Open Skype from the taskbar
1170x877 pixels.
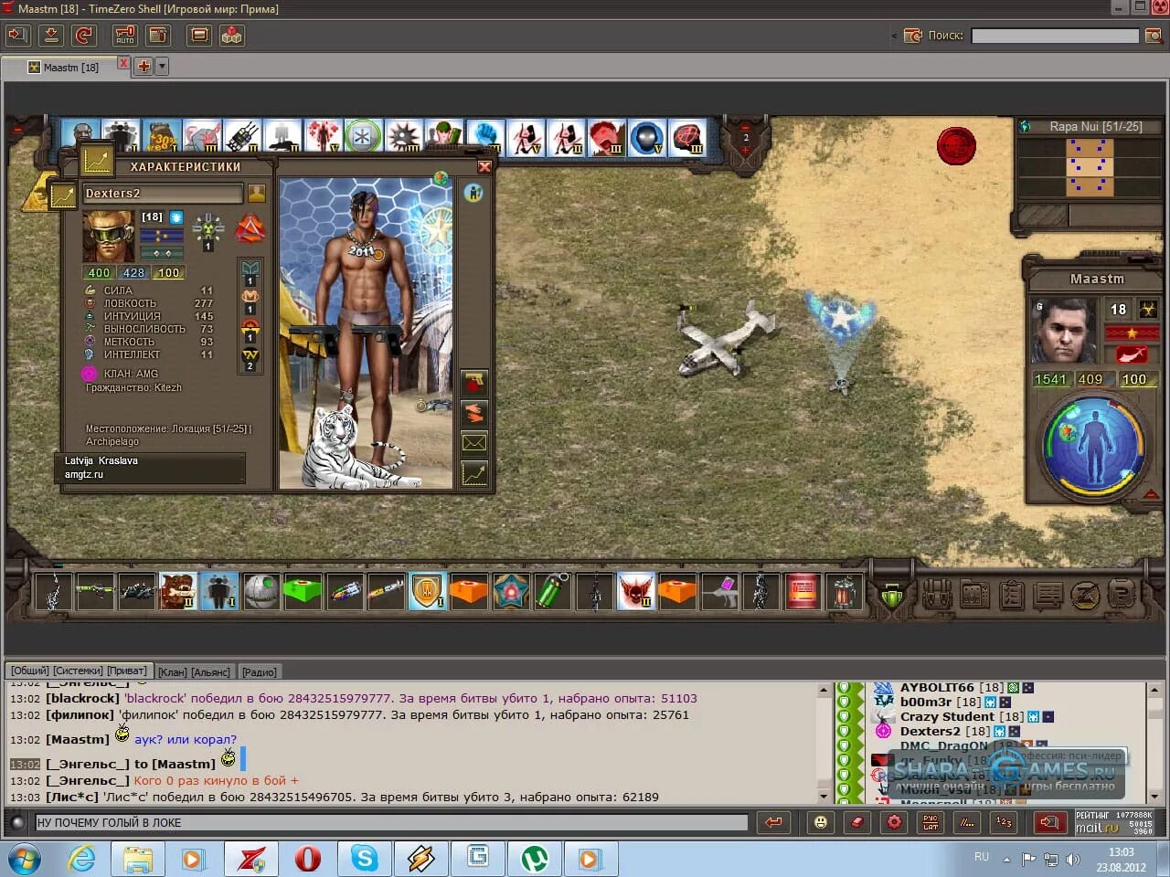point(364,859)
